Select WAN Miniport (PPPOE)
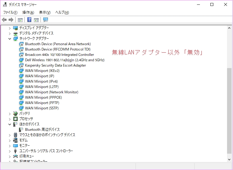The height and width of the screenshot is (170, 233). pyautogui.click(x=44, y=97)
